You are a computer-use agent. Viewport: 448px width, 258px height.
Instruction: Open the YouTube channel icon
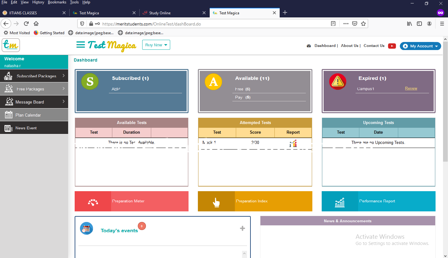(x=392, y=46)
